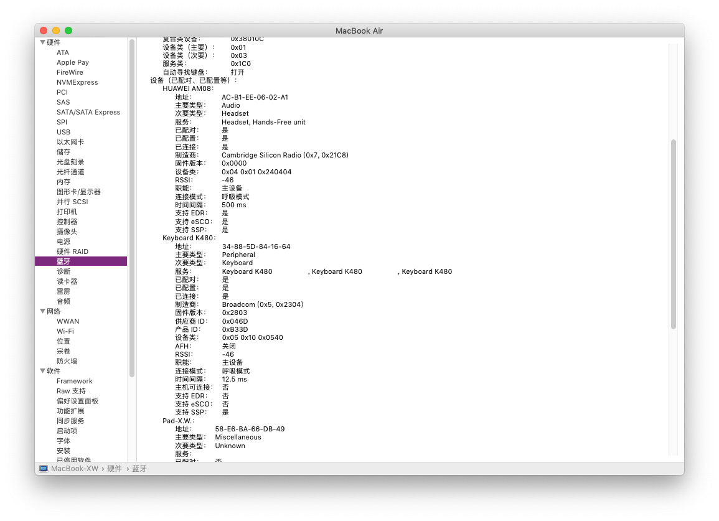Click 蓝牙 in the bottom path bar

(x=139, y=469)
